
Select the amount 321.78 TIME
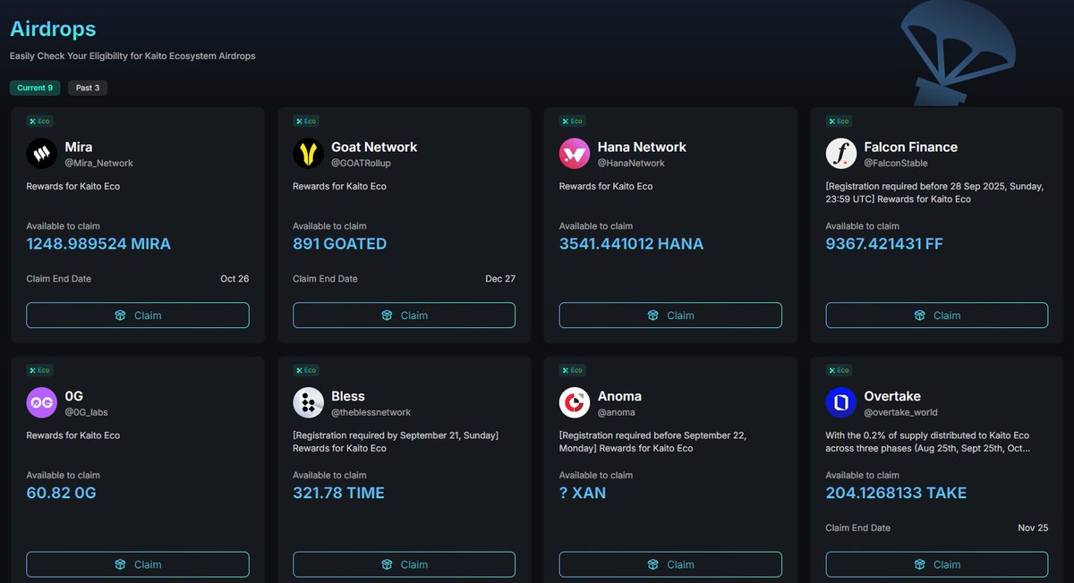click(339, 493)
